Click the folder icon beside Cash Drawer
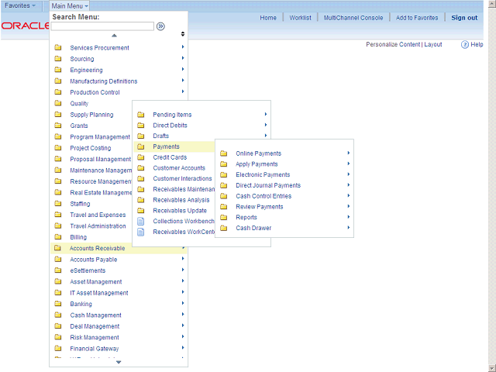The width and height of the screenshot is (496, 372). pyautogui.click(x=224, y=228)
